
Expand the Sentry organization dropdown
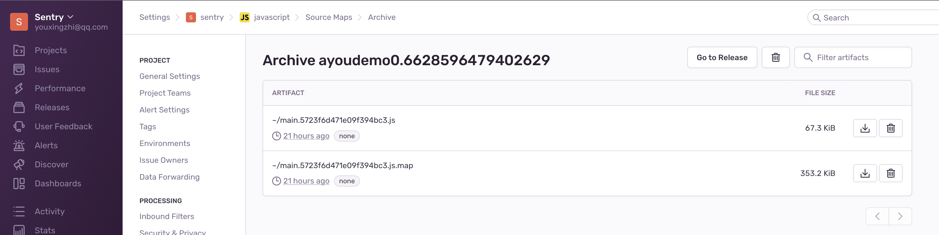tap(54, 17)
